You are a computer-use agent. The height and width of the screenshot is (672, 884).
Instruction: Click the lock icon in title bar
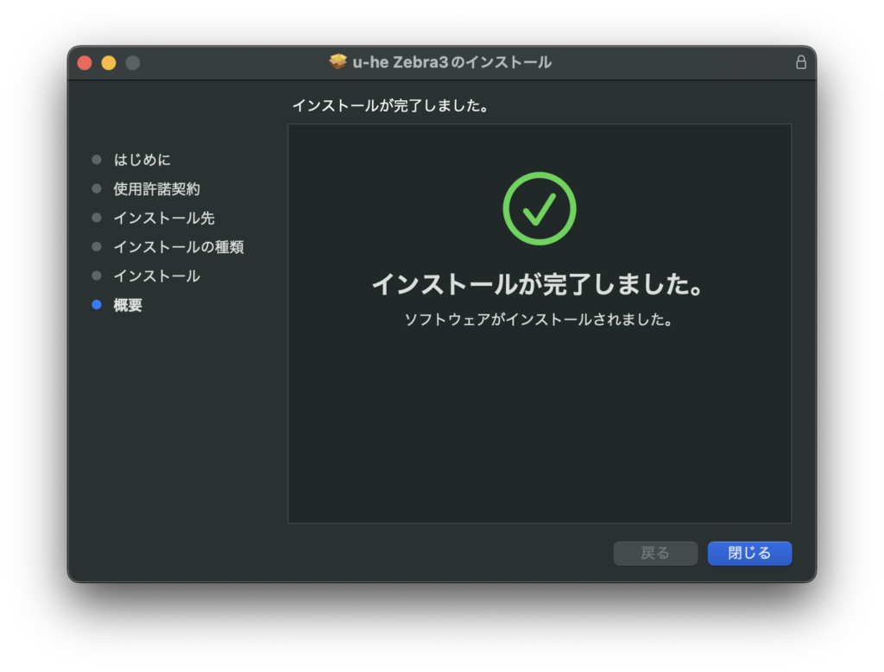click(x=800, y=62)
